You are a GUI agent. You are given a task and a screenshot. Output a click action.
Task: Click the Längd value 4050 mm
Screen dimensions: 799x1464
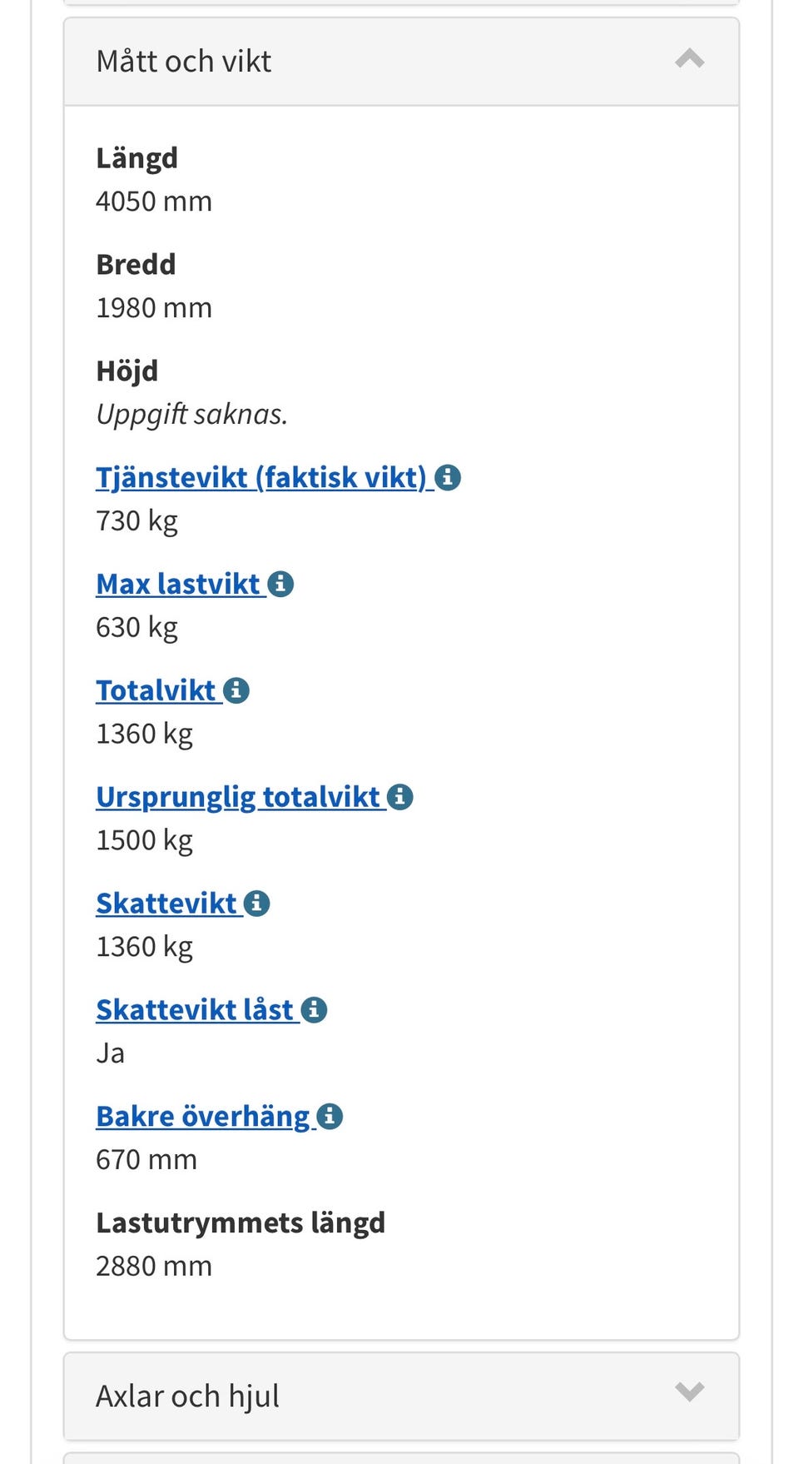pos(154,202)
